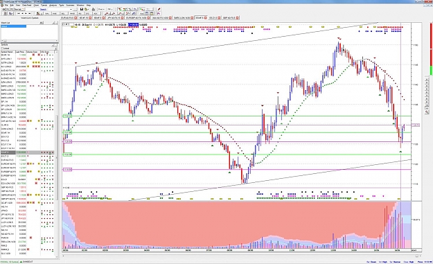Click the first trend line tool icon

click(106, 13)
